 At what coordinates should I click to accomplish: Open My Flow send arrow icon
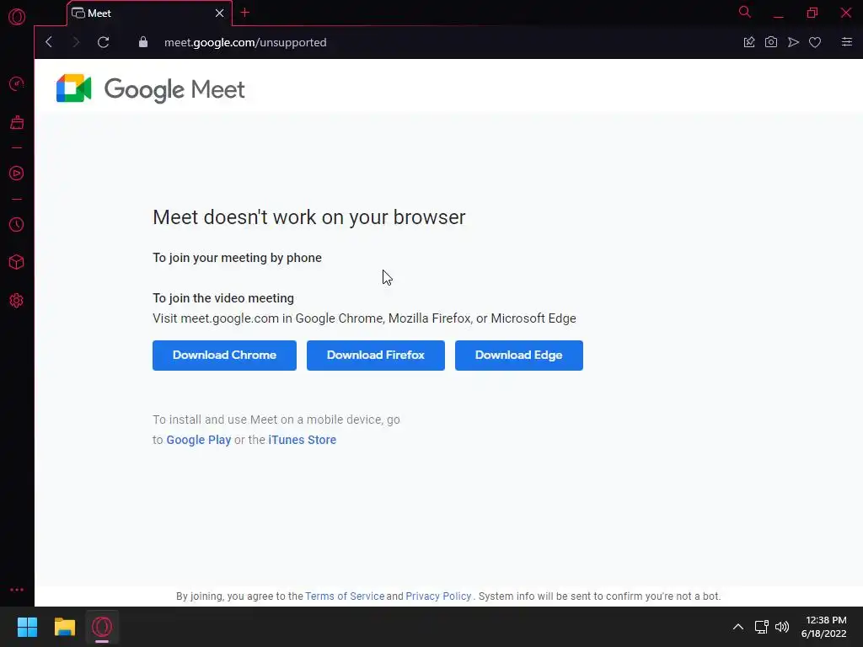pos(793,42)
